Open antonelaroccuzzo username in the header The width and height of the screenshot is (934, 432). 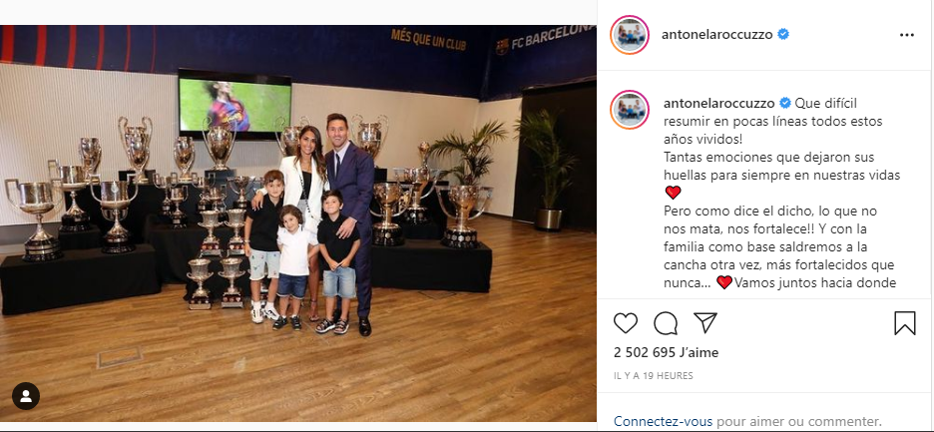point(716,35)
